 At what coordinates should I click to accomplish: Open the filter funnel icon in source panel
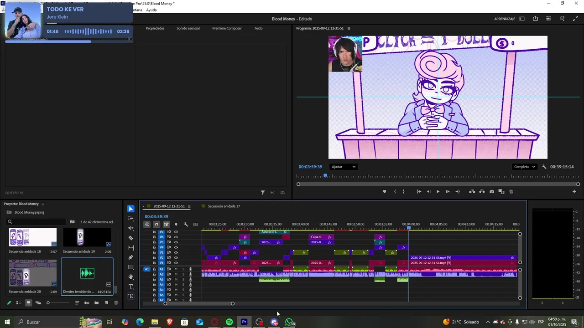tap(263, 193)
